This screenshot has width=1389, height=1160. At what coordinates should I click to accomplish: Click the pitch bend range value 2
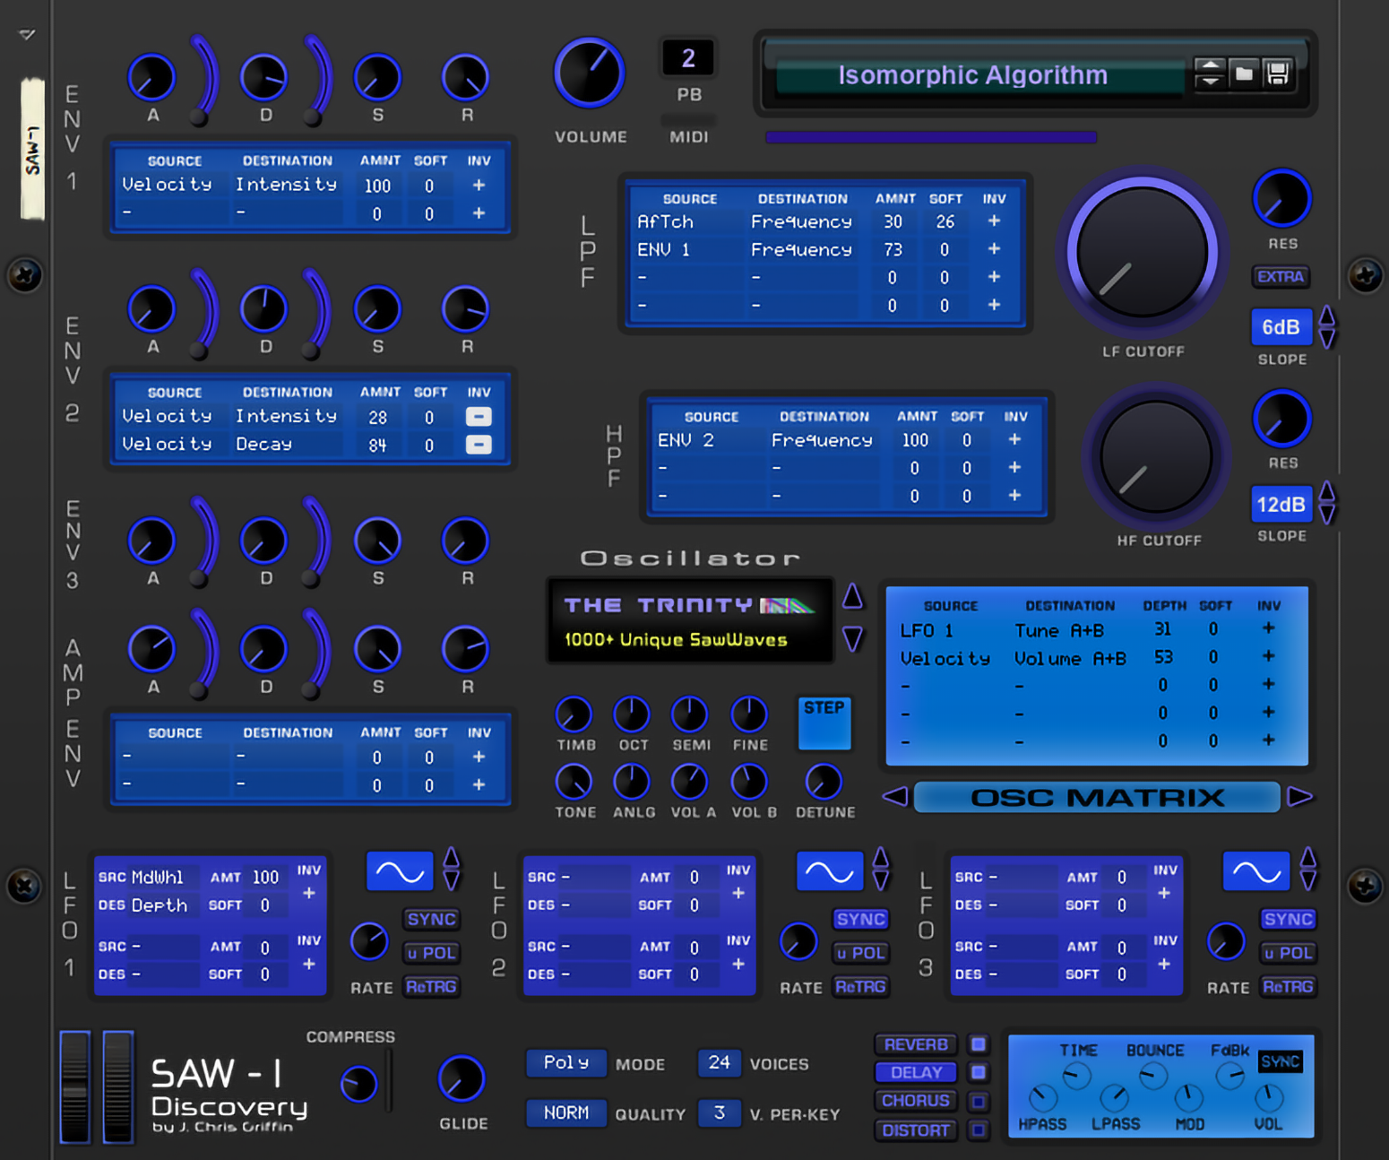click(688, 58)
